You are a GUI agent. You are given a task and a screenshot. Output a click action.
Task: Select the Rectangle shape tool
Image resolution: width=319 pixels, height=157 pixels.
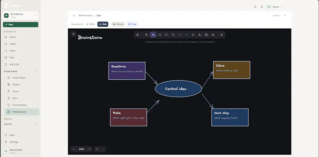click(x=160, y=35)
